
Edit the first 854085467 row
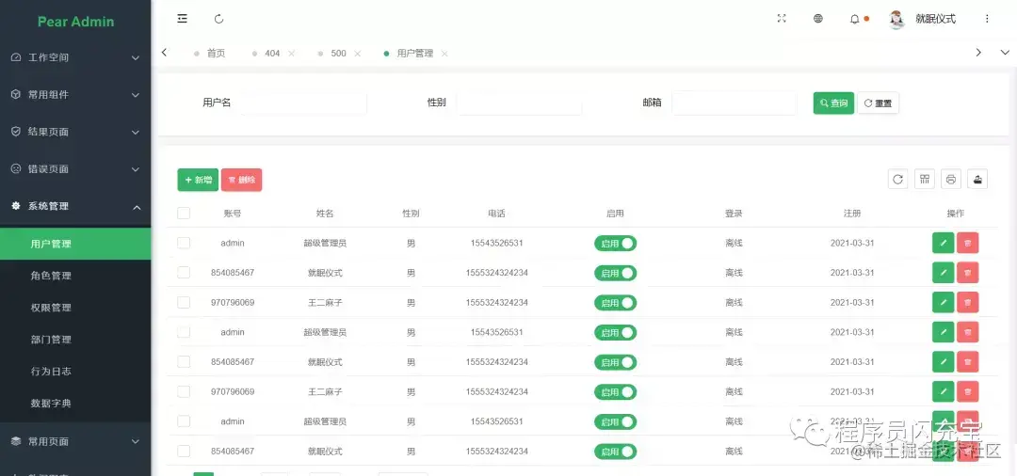(x=943, y=273)
